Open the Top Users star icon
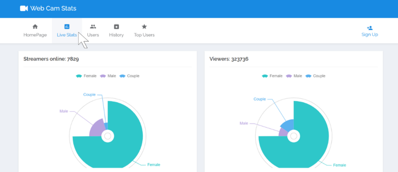This screenshot has width=398, height=172. point(144,27)
